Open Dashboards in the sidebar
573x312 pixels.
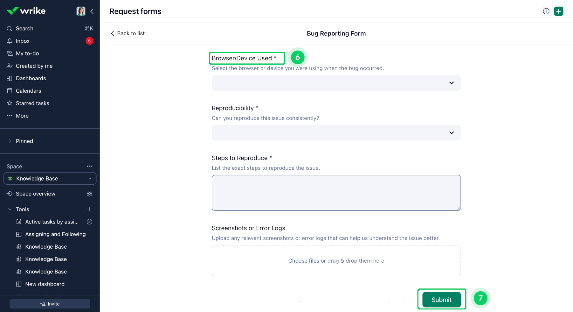tap(31, 78)
